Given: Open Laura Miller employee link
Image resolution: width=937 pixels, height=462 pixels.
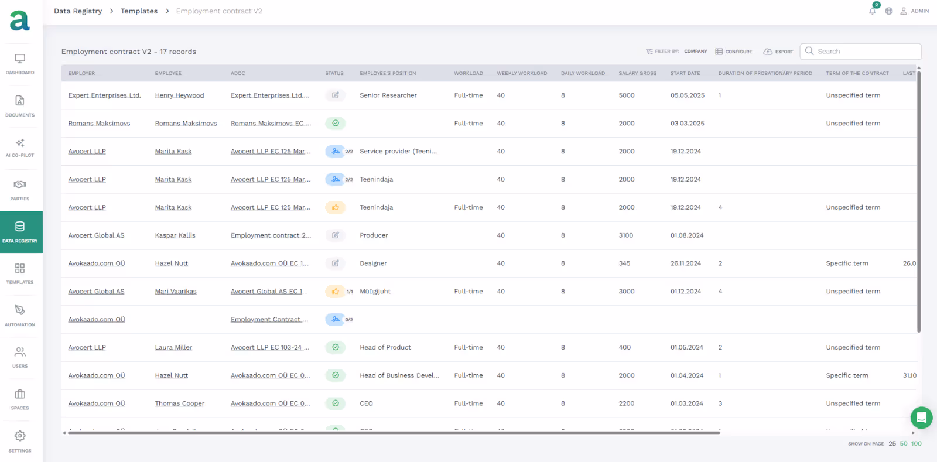Looking at the screenshot, I should [x=173, y=348].
